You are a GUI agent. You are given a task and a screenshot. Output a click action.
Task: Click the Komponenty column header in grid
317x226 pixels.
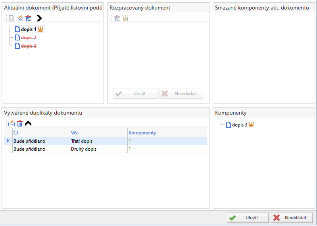pyautogui.click(x=156, y=133)
